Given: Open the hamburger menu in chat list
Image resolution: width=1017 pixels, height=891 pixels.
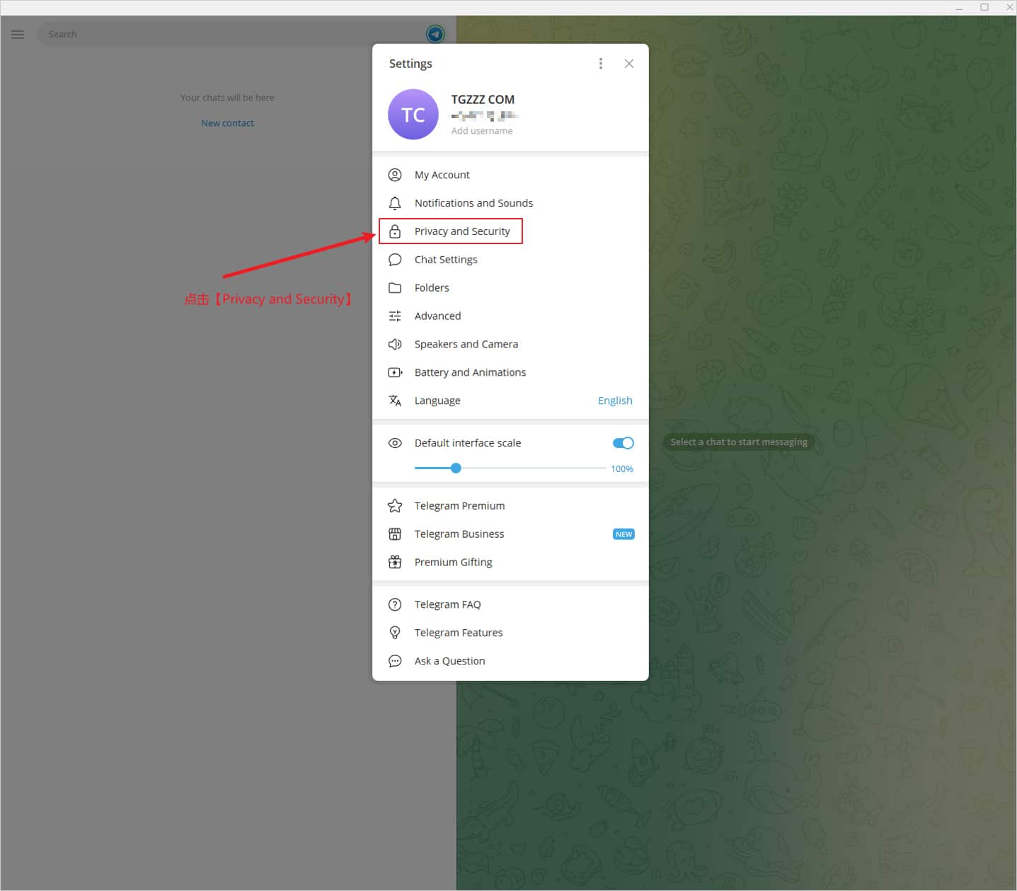Looking at the screenshot, I should tap(17, 34).
